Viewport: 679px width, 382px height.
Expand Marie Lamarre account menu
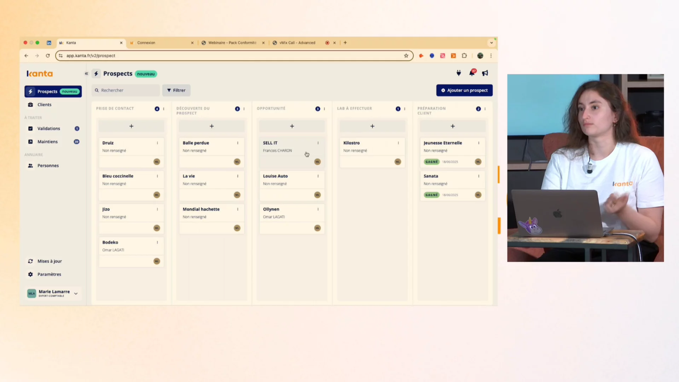(x=76, y=294)
